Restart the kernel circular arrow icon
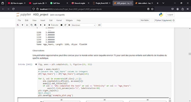 pos(65,25)
